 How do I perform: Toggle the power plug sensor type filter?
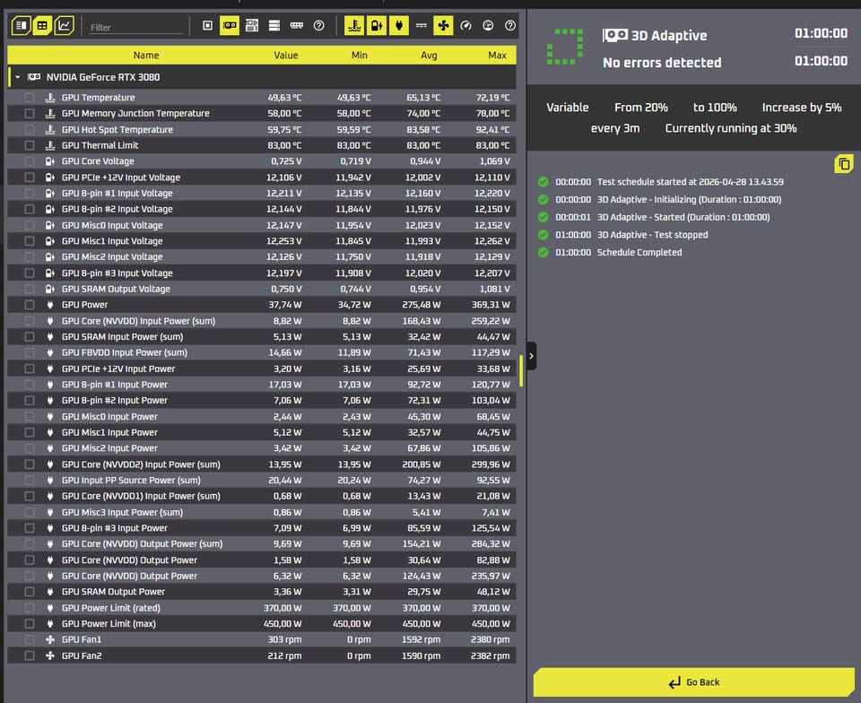pos(399,25)
